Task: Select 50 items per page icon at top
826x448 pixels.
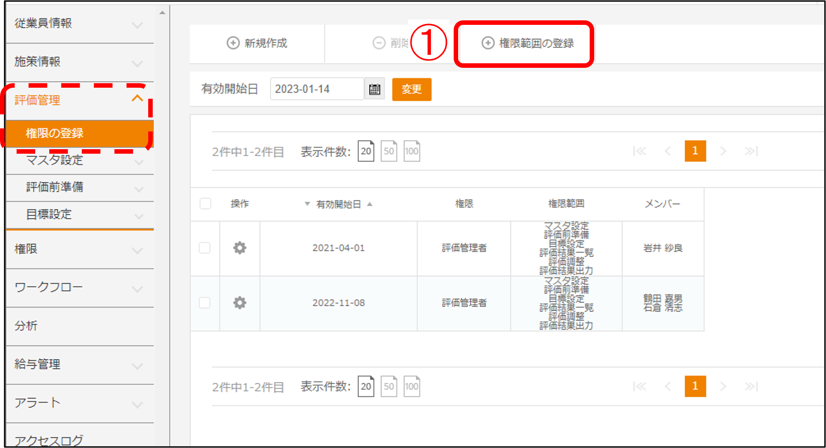Action: [389, 151]
